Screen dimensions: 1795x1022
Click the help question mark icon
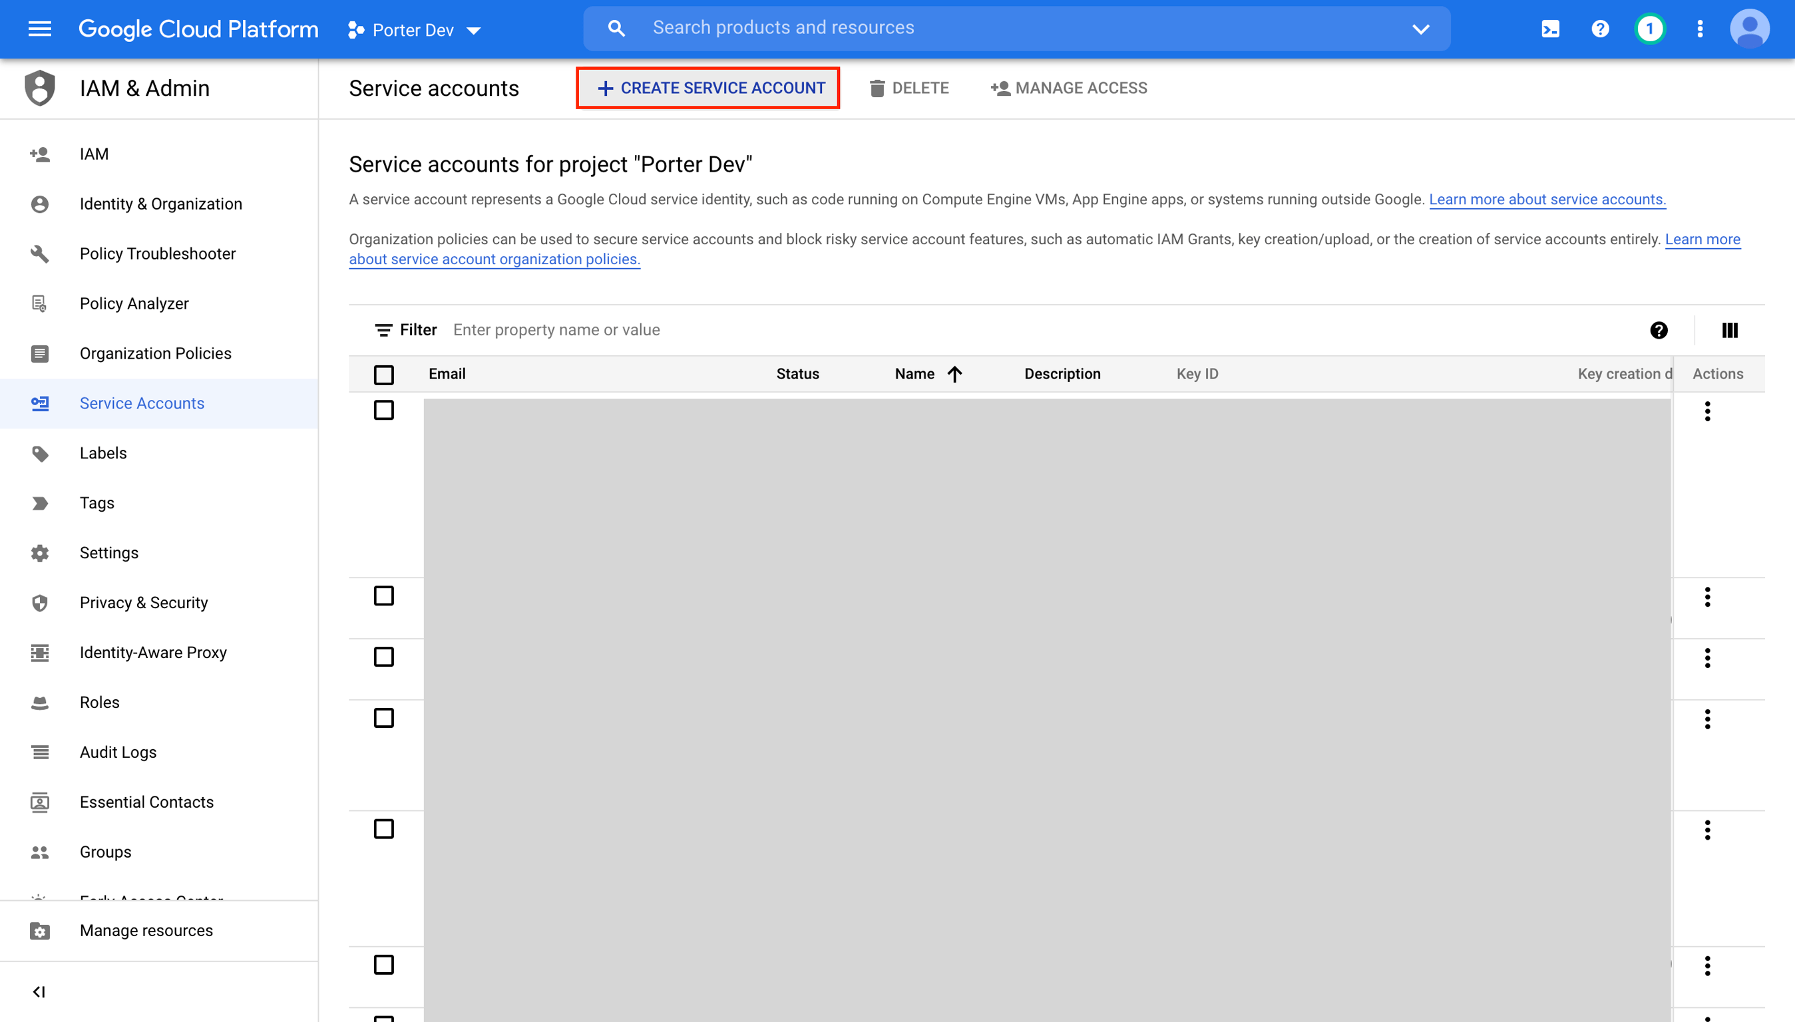point(1603,29)
